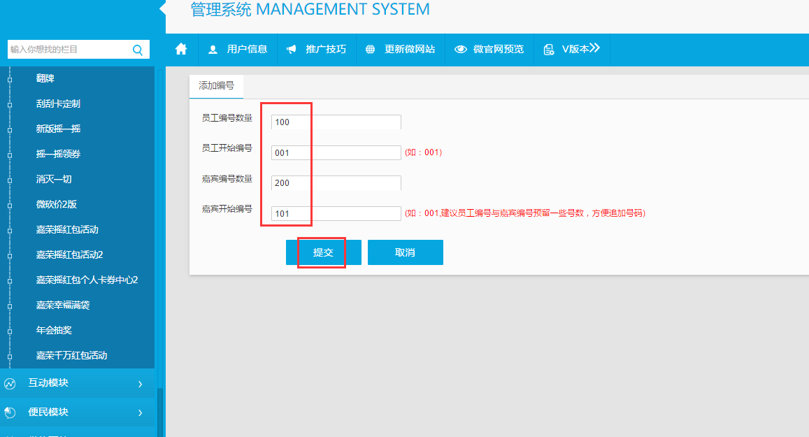
Task: Click the 取消 button
Action: (405, 252)
